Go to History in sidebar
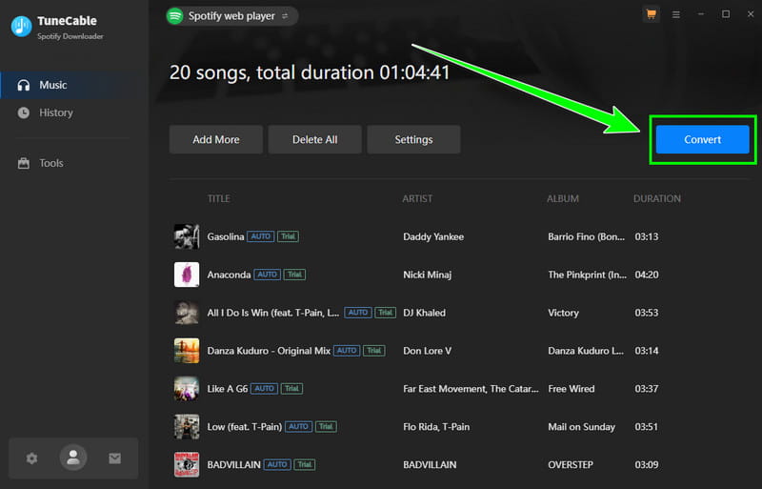 pyautogui.click(x=55, y=112)
